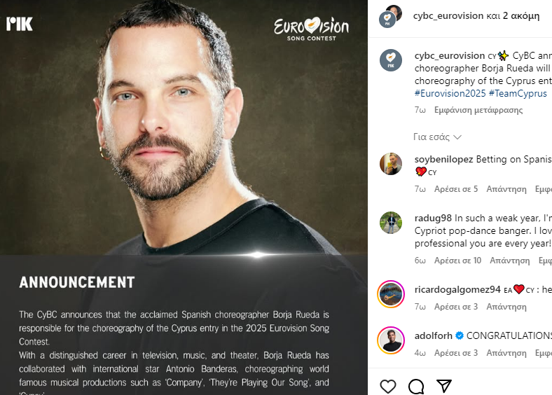
Task: Open comment bubble icon below comments
Action: (x=416, y=386)
